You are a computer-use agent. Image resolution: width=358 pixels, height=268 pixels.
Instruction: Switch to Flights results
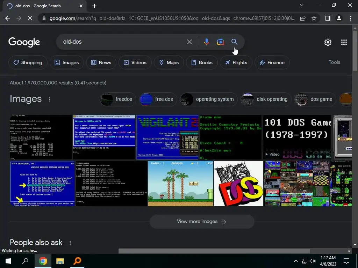pyautogui.click(x=236, y=62)
